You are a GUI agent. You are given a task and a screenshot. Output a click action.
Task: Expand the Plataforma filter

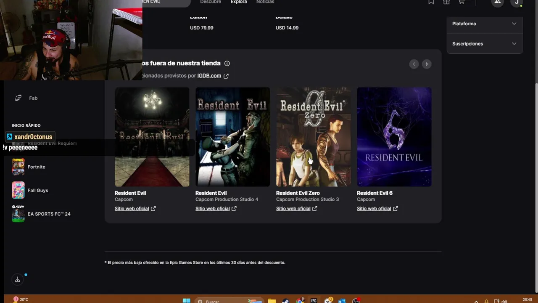click(485, 24)
